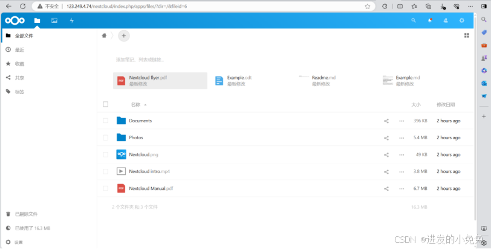Image resolution: width=491 pixels, height=249 pixels.
Task: Open the Nextcloud Manual.pdf file
Action: tap(151, 189)
